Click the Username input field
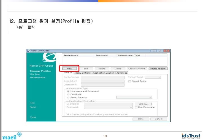This screenshot has height=140, width=203. pyautogui.click(x=108, y=104)
